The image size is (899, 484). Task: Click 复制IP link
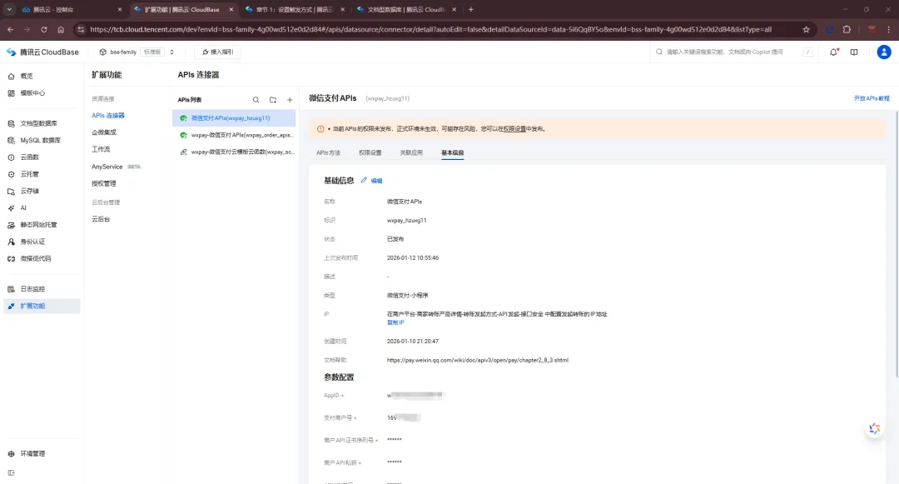[x=395, y=323]
